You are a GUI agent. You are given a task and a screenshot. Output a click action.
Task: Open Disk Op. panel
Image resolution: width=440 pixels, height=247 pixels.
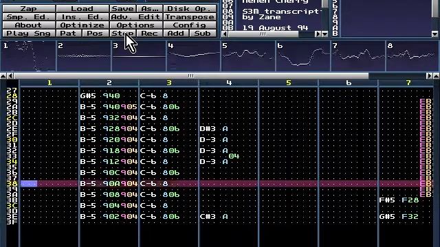190,9
